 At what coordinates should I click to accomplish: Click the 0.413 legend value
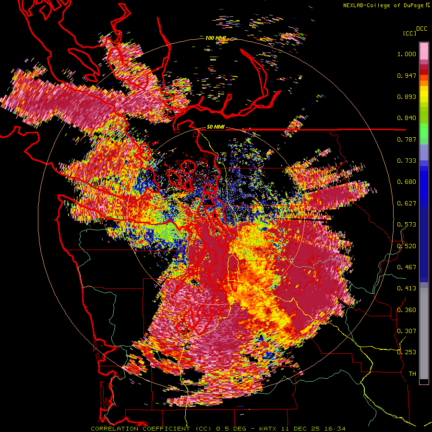(407, 288)
